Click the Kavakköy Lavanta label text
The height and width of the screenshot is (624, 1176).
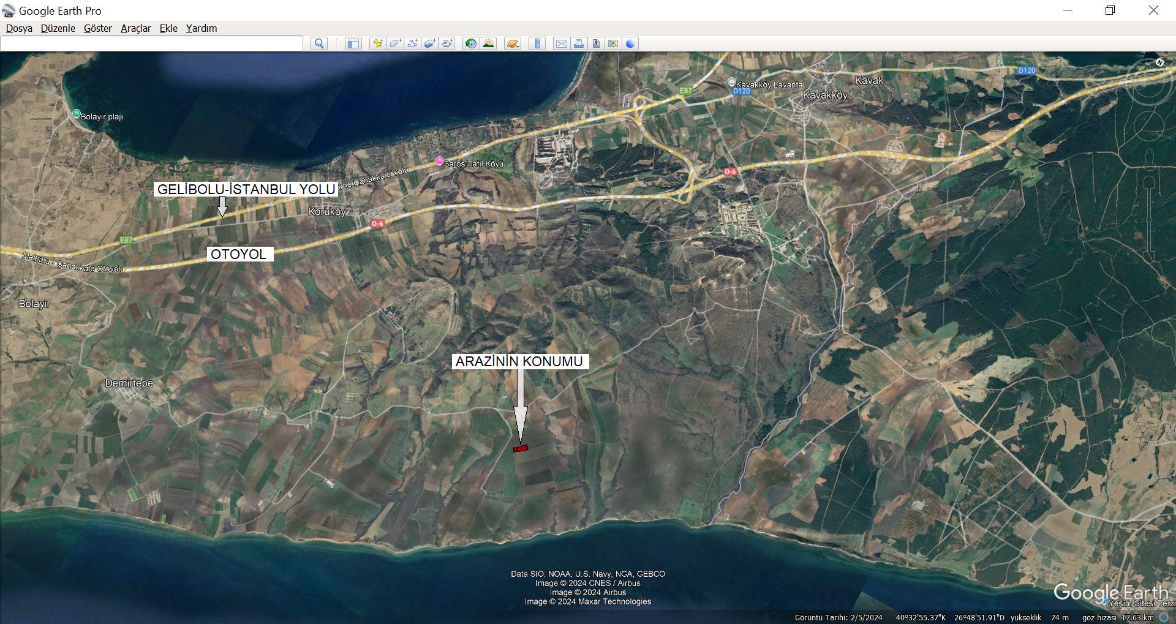click(769, 85)
